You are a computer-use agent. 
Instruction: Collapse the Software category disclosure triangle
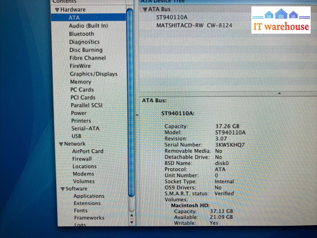[x=63, y=189]
